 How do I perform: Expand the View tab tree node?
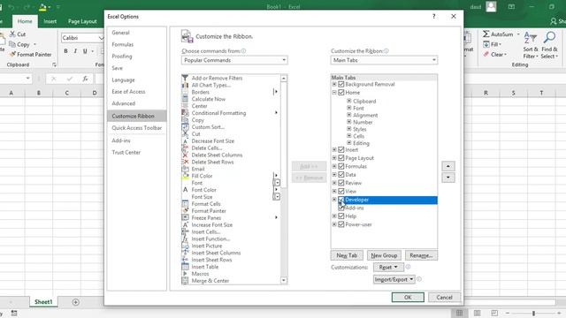coord(334,192)
